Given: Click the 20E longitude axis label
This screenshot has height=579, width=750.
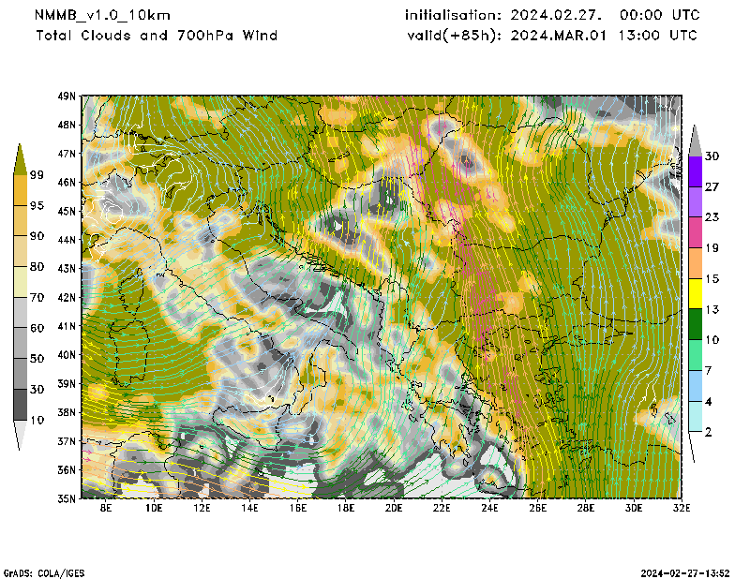Looking at the screenshot, I should (x=394, y=509).
